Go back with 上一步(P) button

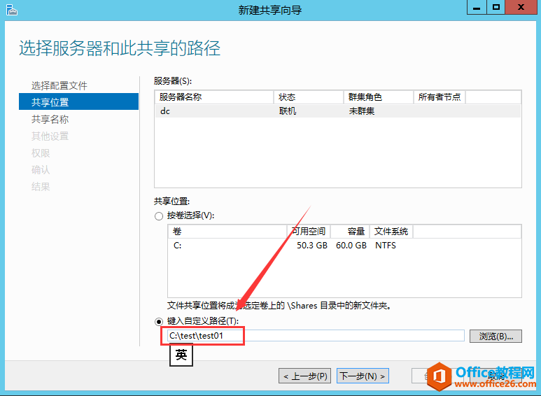[305, 376]
